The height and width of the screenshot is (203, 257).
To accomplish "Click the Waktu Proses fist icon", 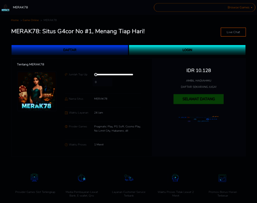I will click(x=175, y=178).
